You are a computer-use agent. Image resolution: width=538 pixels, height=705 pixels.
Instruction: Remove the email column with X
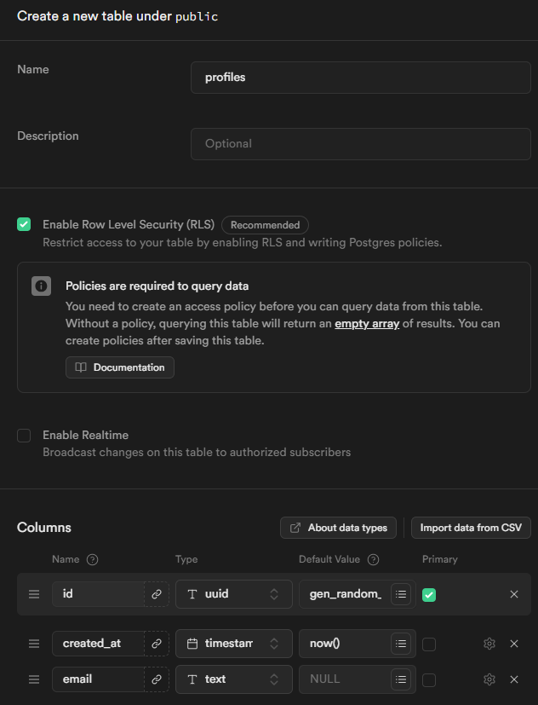click(514, 679)
